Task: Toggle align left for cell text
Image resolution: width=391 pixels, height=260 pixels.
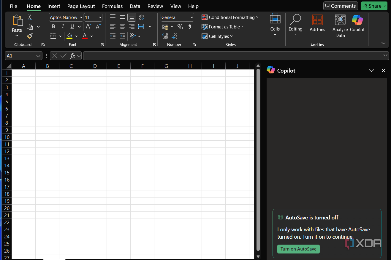Action: pyautogui.click(x=113, y=27)
